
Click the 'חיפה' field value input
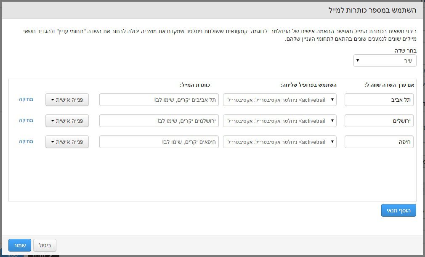tap(379, 142)
